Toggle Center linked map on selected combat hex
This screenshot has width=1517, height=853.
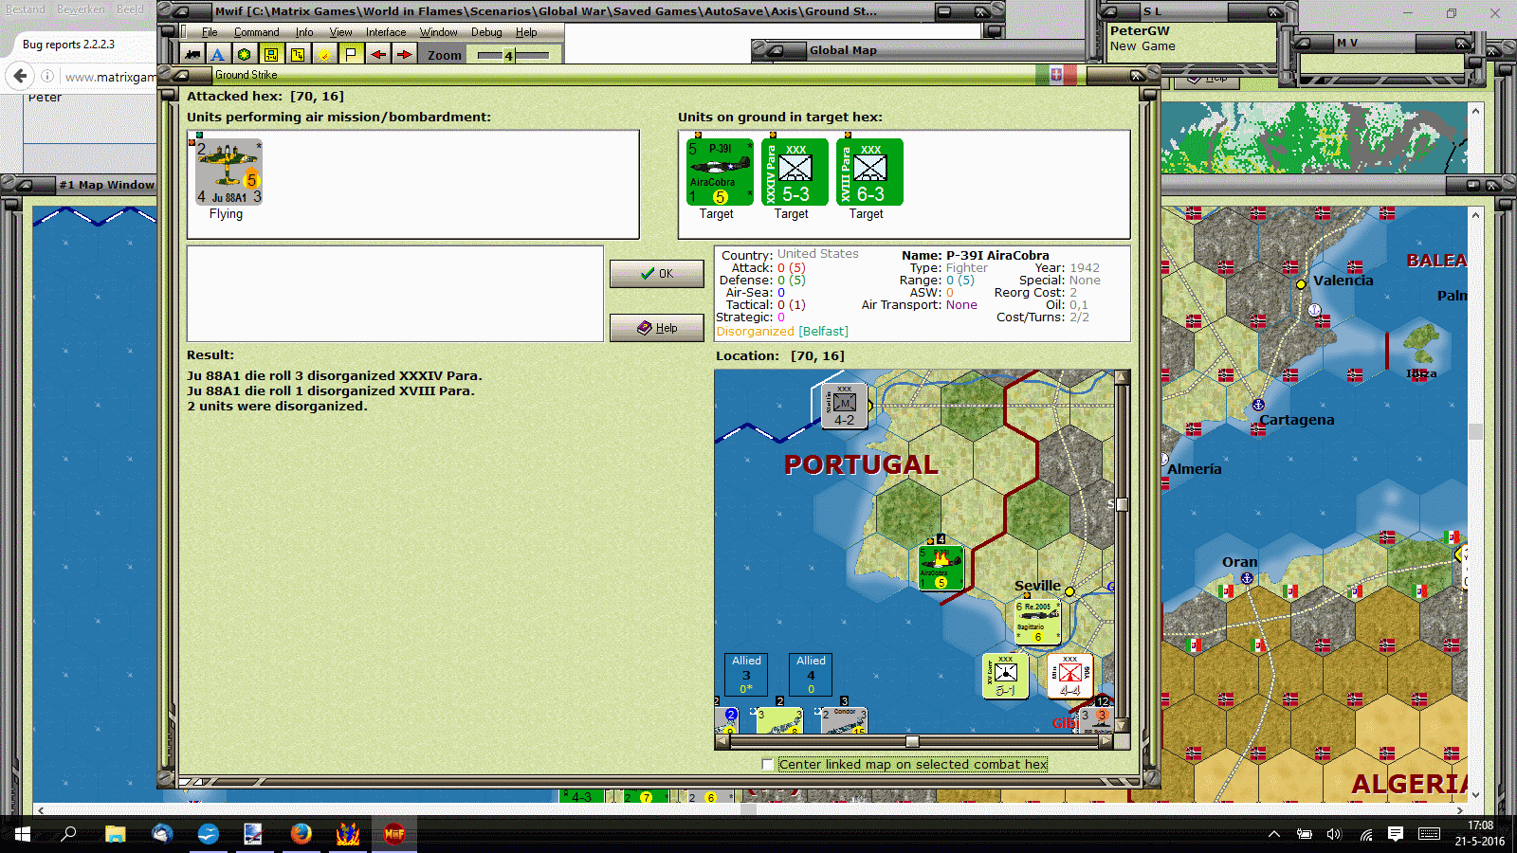pos(768,764)
